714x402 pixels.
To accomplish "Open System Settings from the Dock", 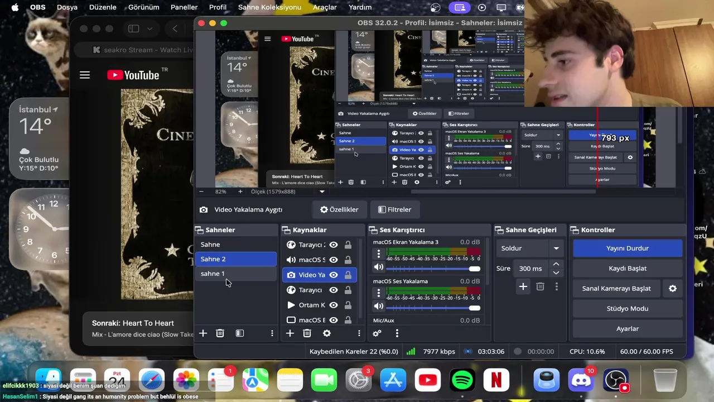I will coord(359,381).
